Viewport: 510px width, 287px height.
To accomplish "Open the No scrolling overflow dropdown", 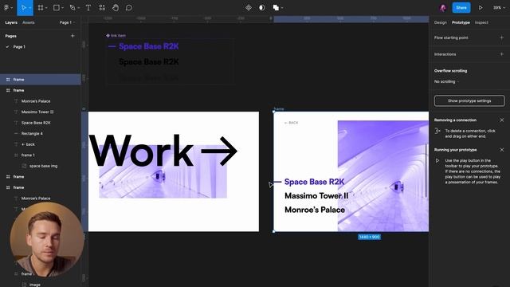I will tap(446, 81).
